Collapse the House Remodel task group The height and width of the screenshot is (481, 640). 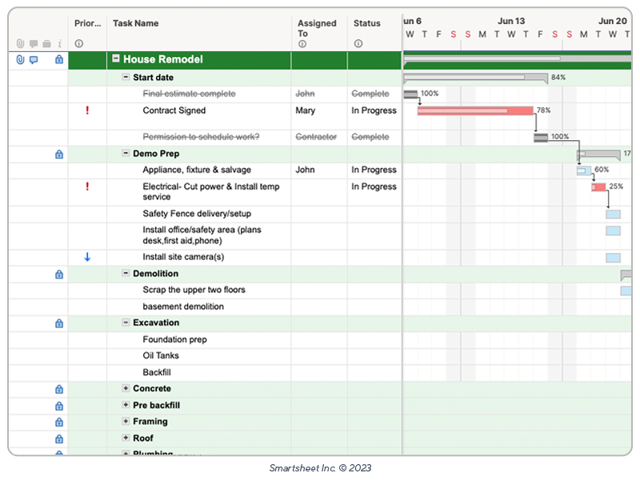click(x=116, y=59)
